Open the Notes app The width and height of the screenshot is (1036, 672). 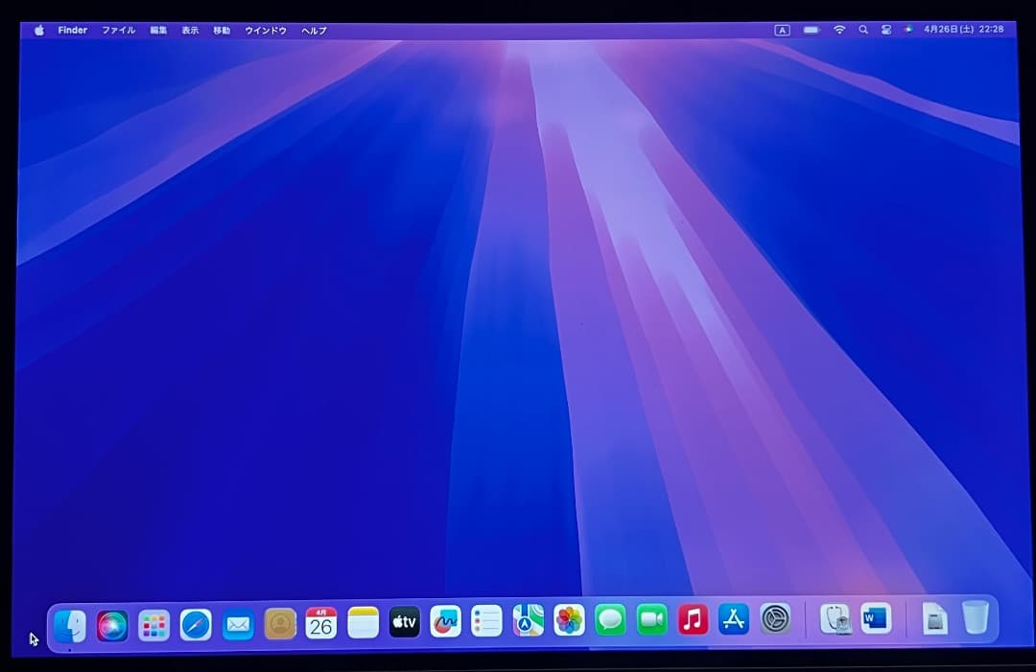362,623
